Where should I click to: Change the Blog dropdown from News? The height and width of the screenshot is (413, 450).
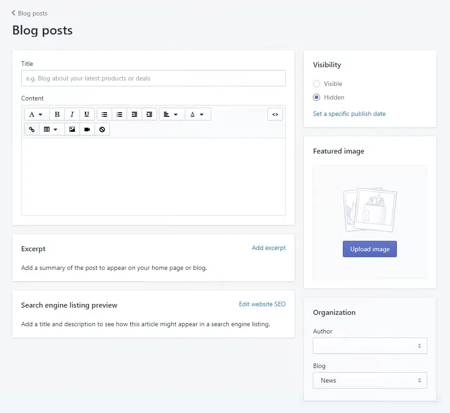[x=370, y=380]
